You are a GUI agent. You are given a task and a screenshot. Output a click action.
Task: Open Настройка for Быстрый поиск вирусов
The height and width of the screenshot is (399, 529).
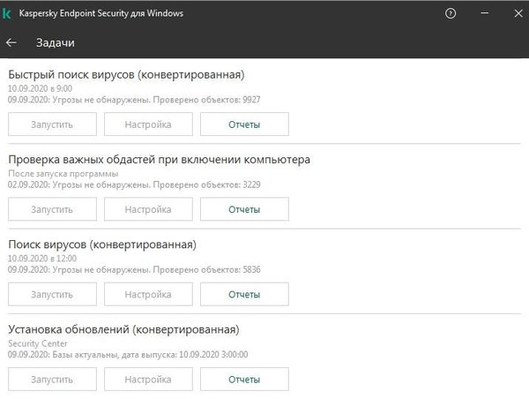148,124
